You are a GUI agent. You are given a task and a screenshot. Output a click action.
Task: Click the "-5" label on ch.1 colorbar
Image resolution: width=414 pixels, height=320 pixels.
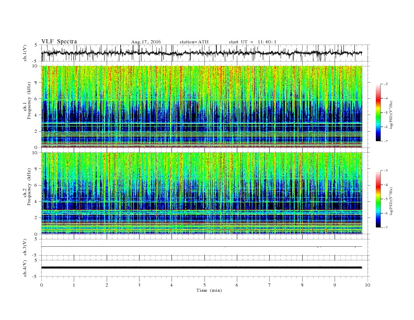[x=386, y=113]
